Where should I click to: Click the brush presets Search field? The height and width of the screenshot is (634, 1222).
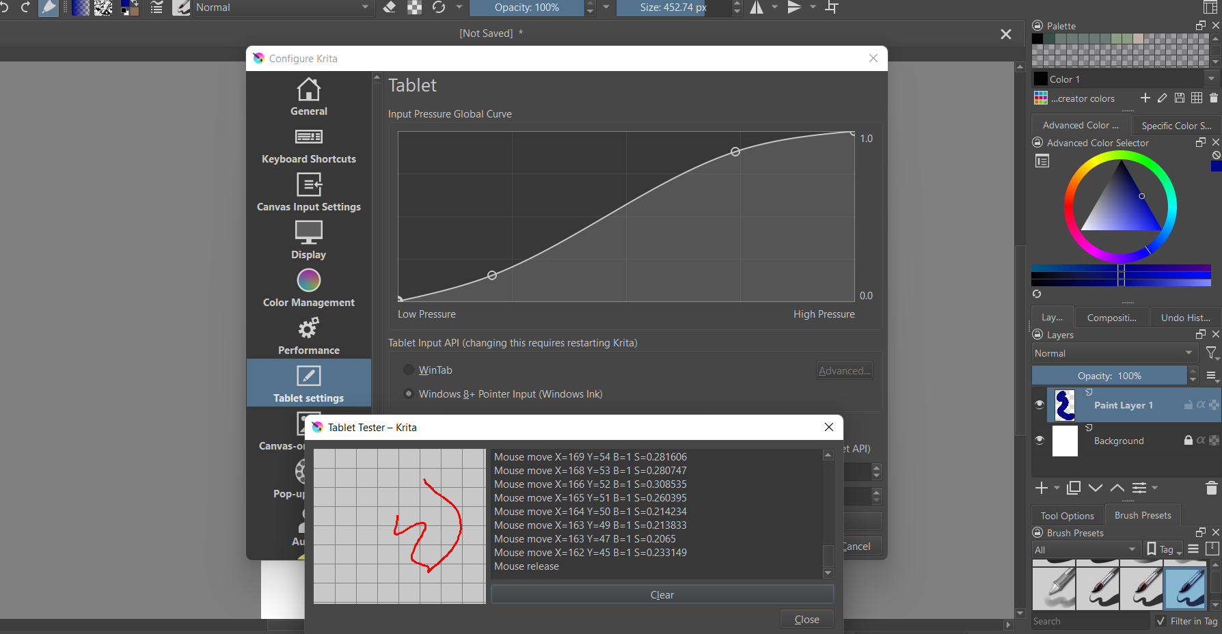[1091, 621]
